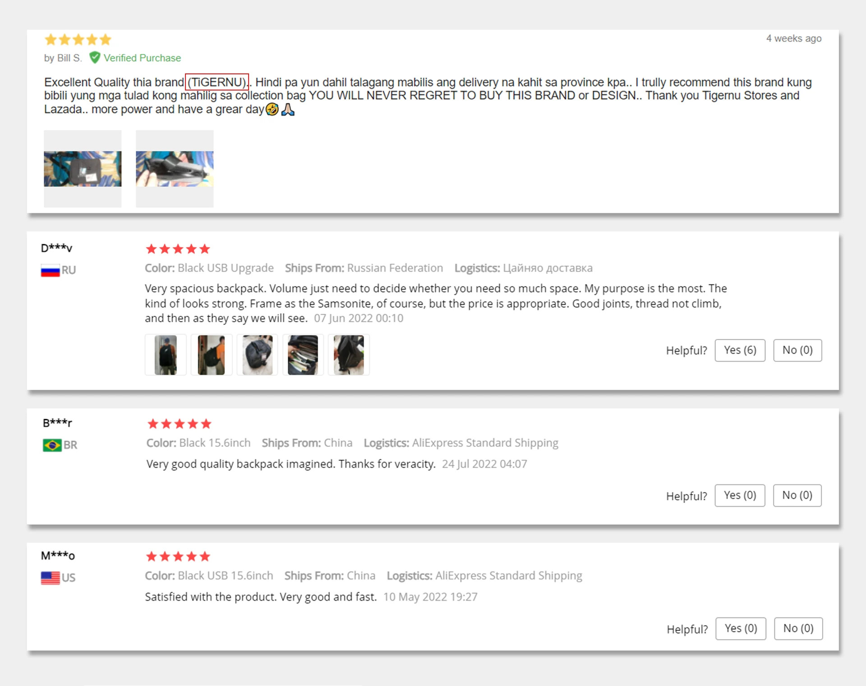Viewport: 866px width, 686px height.
Task: Click the US flag icon beside M***o
Action: coord(50,578)
